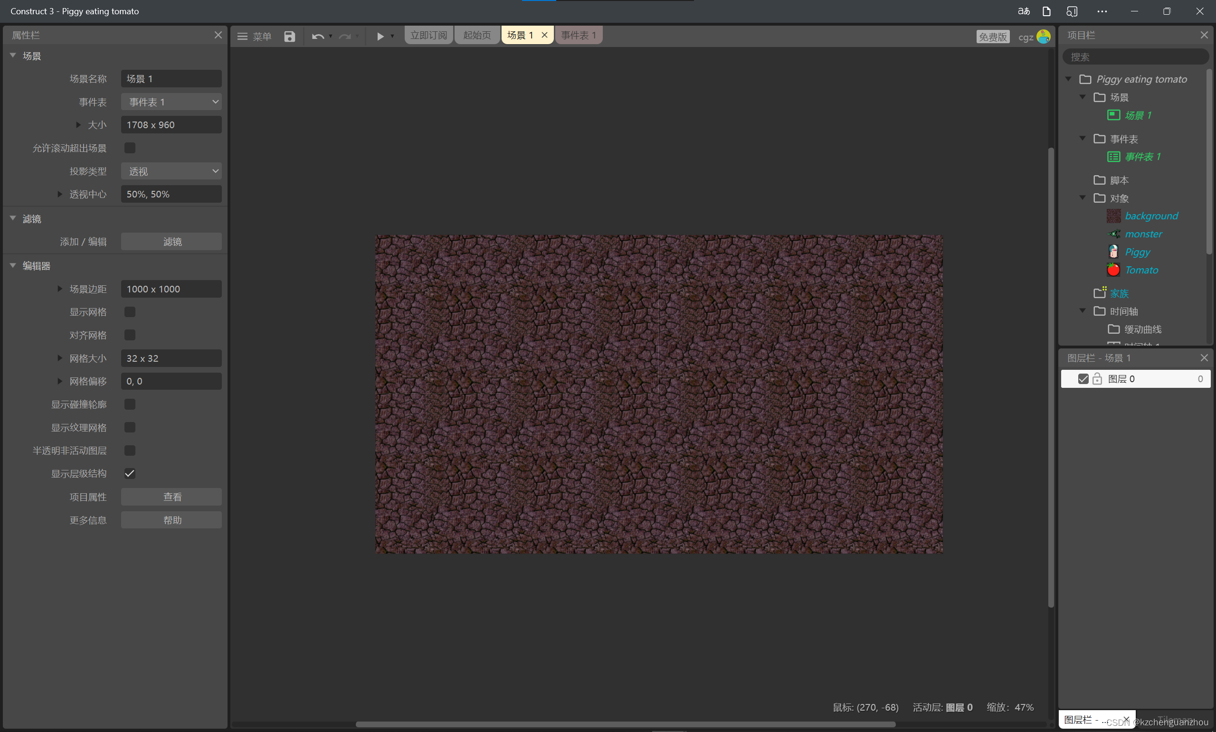1216x732 pixels.
Task: Click the lock icon on 图层 0
Action: [1097, 379]
